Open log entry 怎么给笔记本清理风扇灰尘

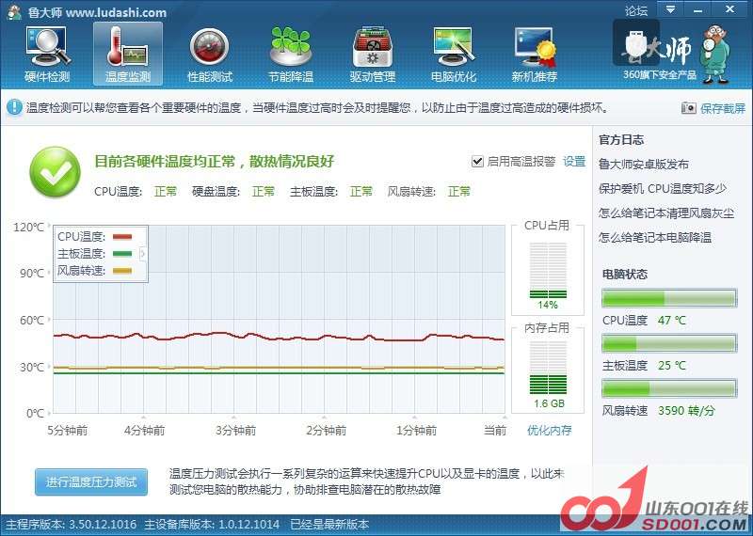click(x=666, y=213)
